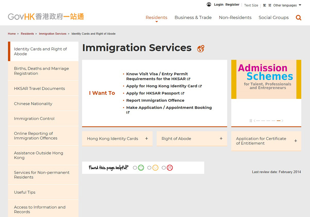Click the red sad face icon
Viewport: 310px width, 217px height.
(170, 168)
